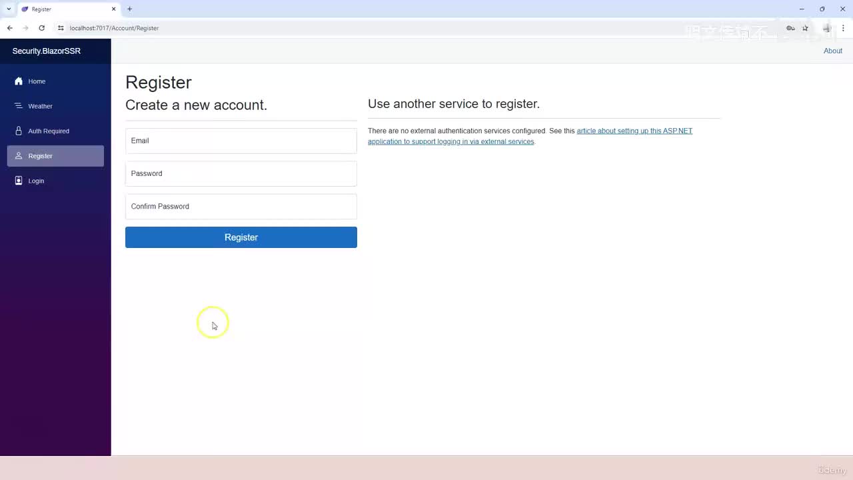Open the Home page in the sidebar
The height and width of the screenshot is (480, 853).
click(x=55, y=81)
